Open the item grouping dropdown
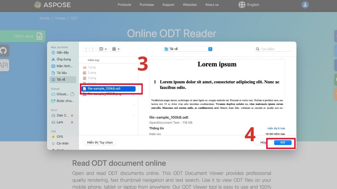 (x=115, y=49)
